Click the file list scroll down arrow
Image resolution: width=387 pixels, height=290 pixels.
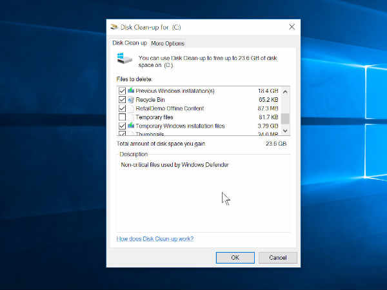point(285,131)
